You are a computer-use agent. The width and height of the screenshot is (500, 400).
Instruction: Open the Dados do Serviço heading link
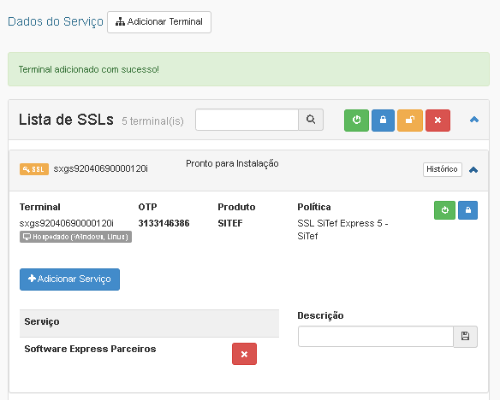(56, 21)
